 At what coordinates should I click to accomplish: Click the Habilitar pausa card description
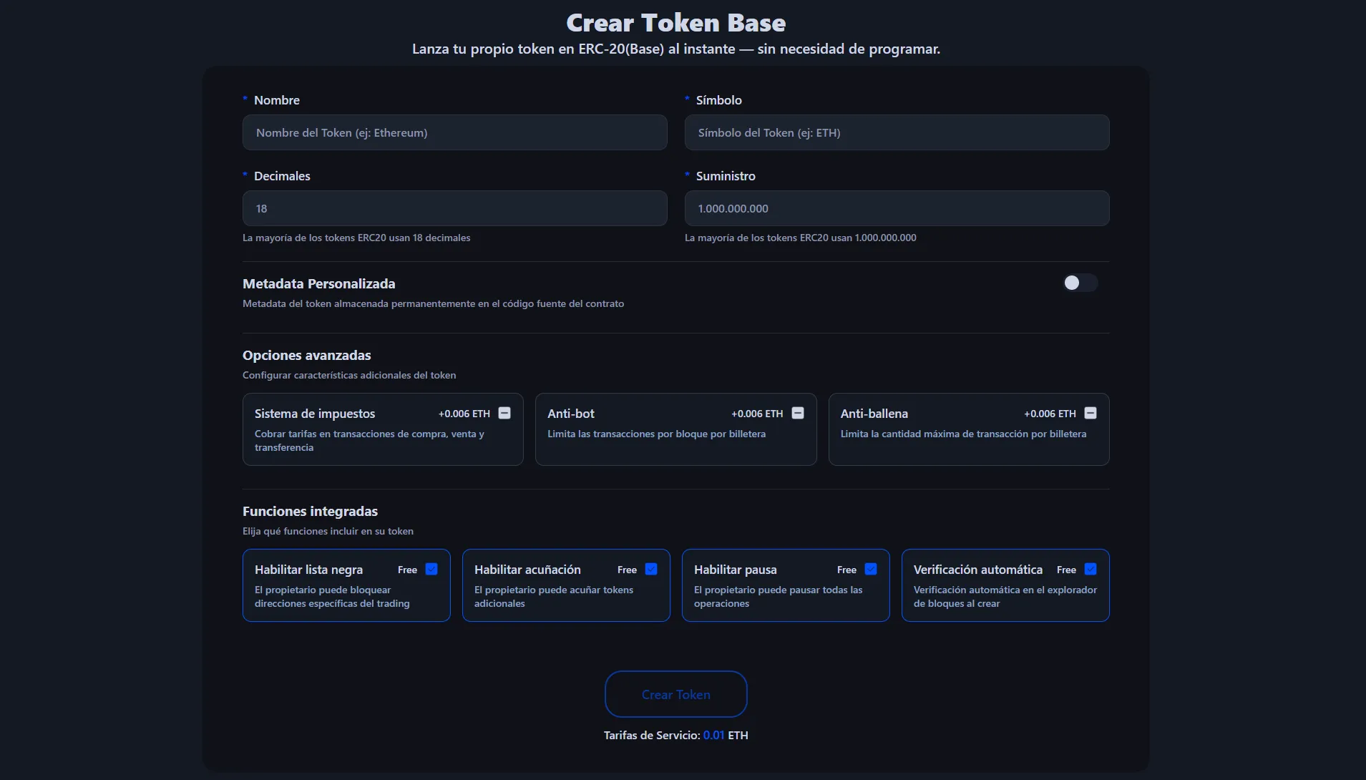click(x=778, y=597)
